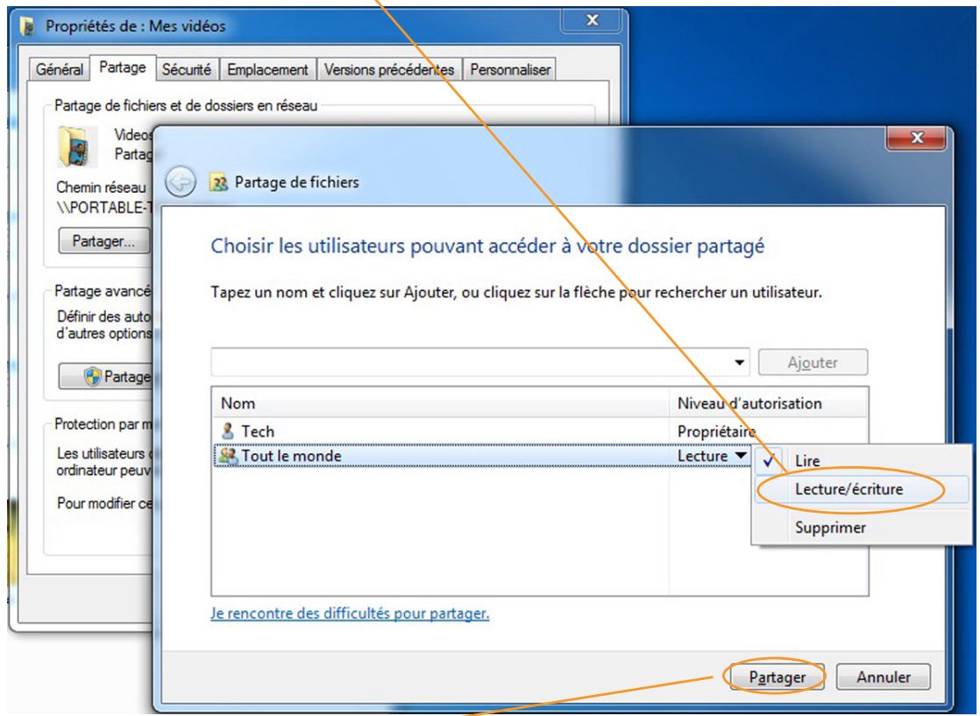Click the Niveau d'autorisation column header
Screen dimensions: 980x716
click(768, 403)
